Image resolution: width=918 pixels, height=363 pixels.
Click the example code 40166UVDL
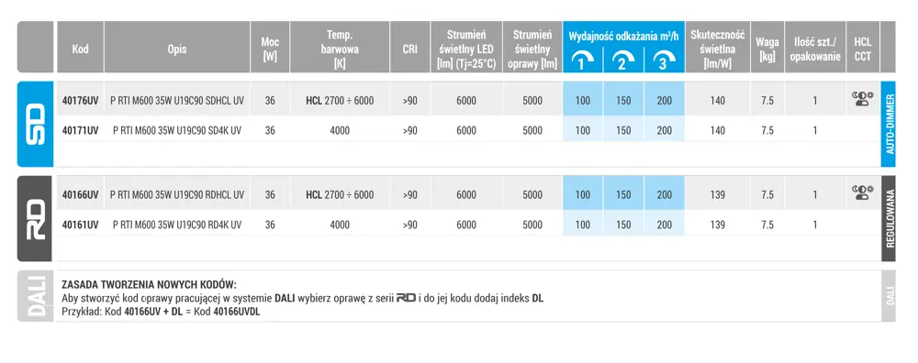[x=237, y=312]
